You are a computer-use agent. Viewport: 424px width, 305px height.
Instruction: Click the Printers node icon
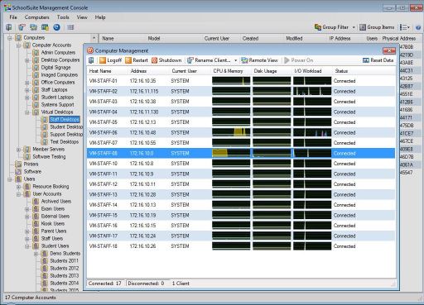[18, 164]
